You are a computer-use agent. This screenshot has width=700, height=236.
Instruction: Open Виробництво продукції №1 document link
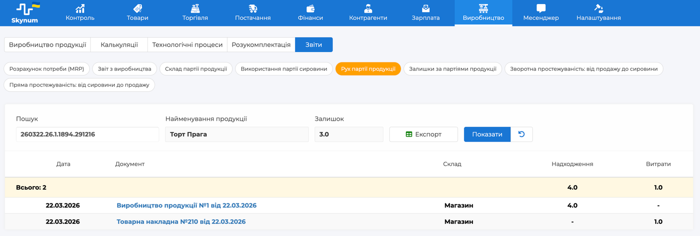click(x=186, y=206)
